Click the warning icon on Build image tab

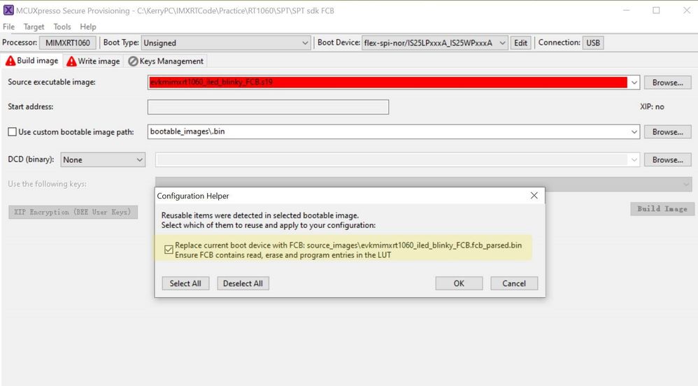10,61
